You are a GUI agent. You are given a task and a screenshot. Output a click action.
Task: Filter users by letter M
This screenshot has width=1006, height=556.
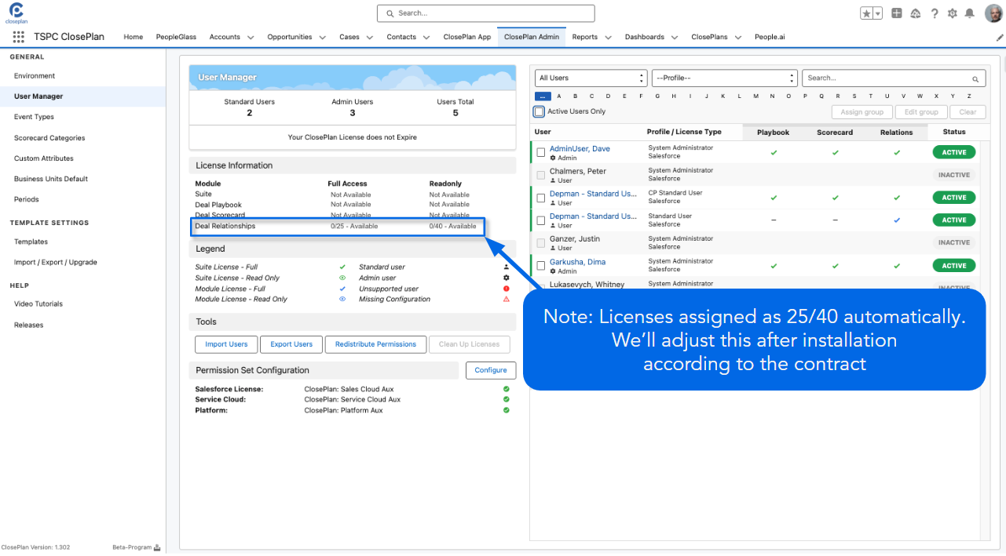(756, 96)
